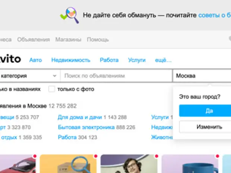
Task: Enable the 'только с фото' checkbox
Action: (x=52, y=89)
